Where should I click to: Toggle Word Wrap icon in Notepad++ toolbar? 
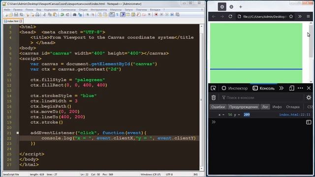112,15
